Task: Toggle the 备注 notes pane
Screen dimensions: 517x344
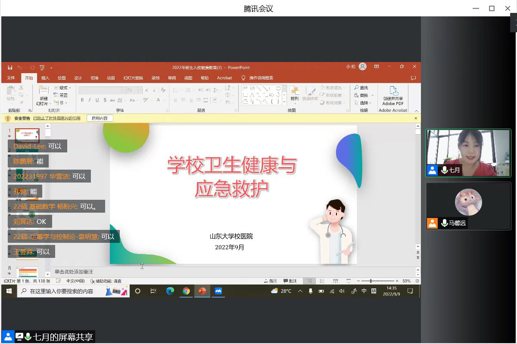Action: click(271, 281)
